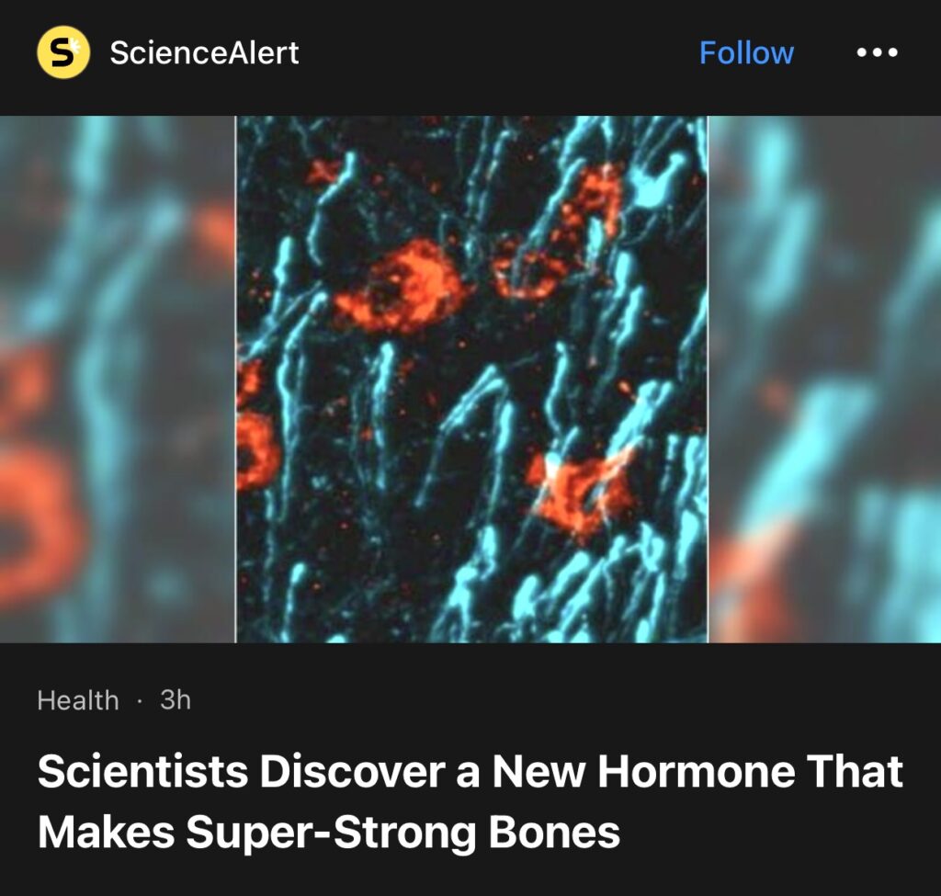Viewport: 941px width, 896px height.
Task: Follow the ScienceAlert channel
Action: coord(746,52)
